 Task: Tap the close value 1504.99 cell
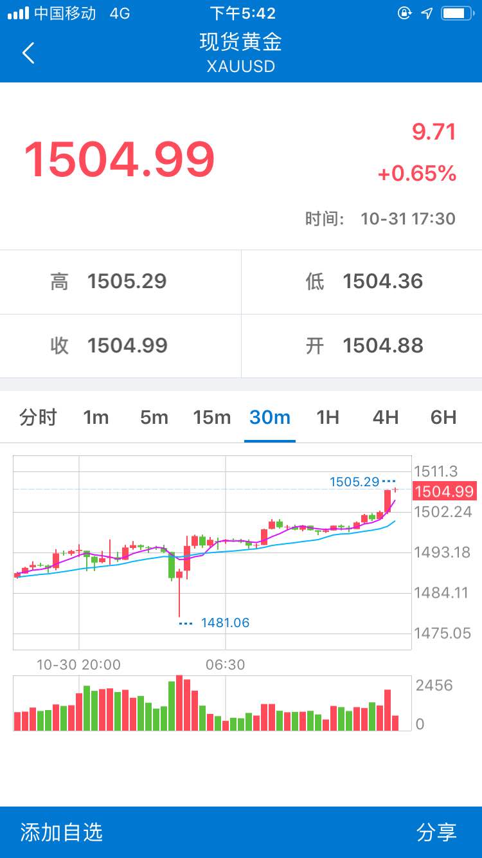(x=121, y=346)
